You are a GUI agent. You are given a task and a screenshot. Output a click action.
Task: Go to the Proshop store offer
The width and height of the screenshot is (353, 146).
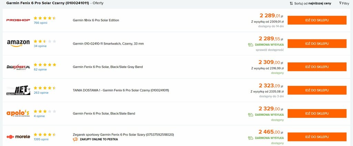(x=317, y=20)
